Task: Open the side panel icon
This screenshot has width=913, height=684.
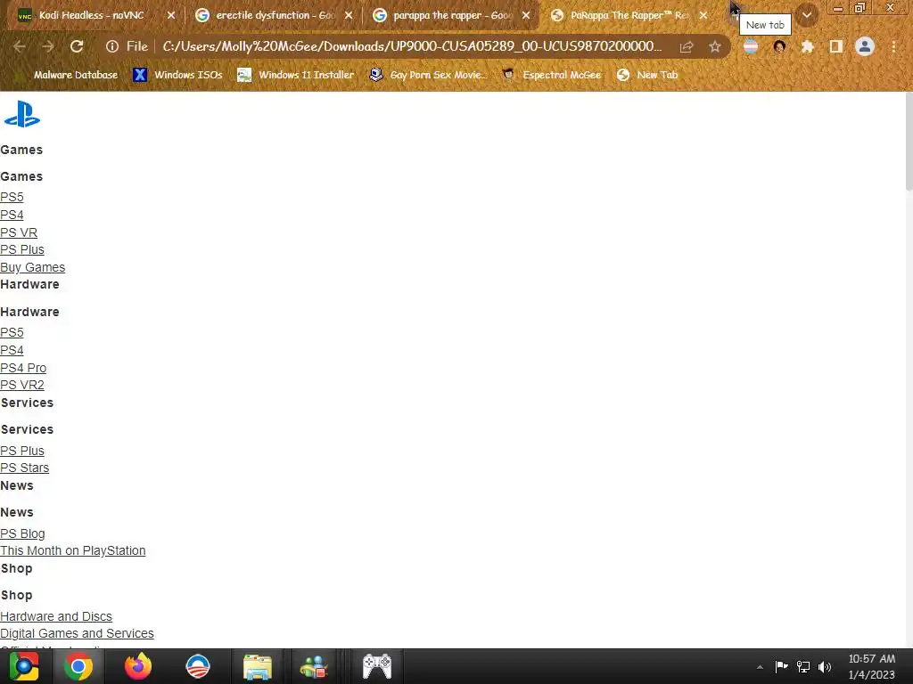Action: 836,46
